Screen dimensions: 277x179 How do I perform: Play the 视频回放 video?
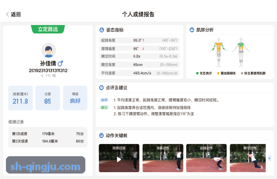(x=119, y=159)
